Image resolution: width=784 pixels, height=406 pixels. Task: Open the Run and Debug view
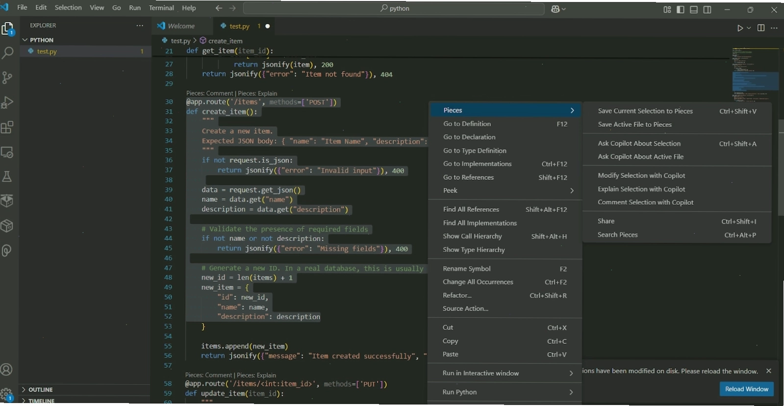click(x=7, y=102)
